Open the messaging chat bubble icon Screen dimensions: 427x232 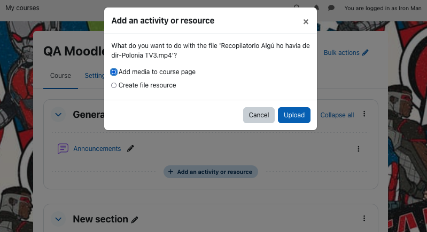pyautogui.click(x=331, y=8)
